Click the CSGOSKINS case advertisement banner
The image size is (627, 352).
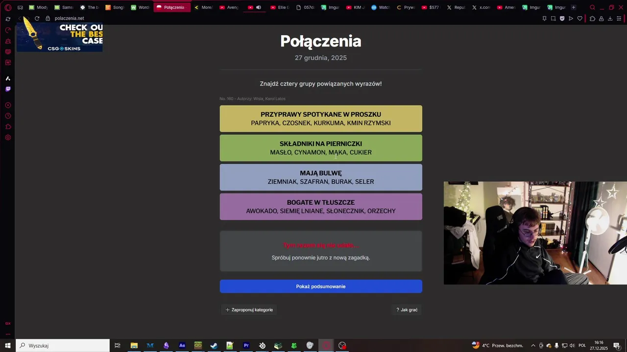point(60,38)
